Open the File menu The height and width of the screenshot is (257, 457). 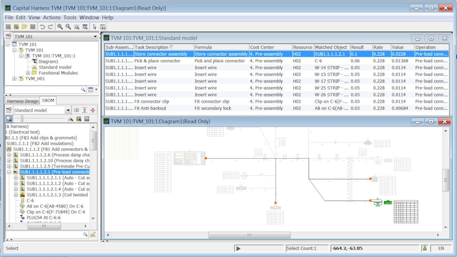coord(9,18)
